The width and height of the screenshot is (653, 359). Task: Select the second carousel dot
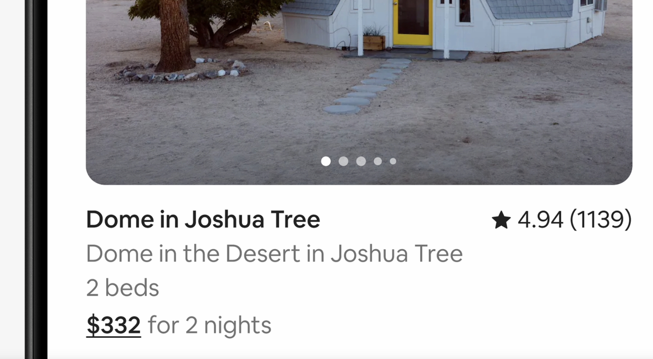pyautogui.click(x=343, y=161)
